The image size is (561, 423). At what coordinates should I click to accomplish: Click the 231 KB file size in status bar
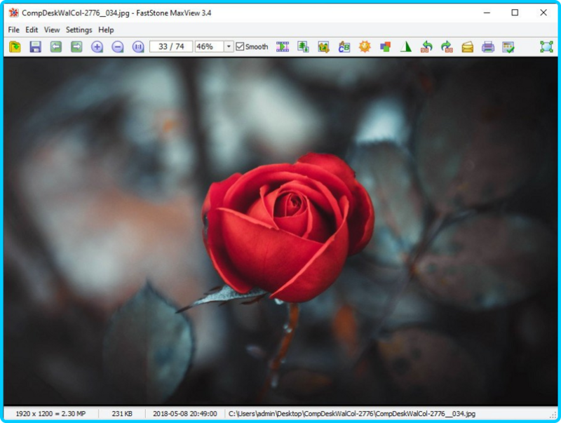[x=122, y=414]
